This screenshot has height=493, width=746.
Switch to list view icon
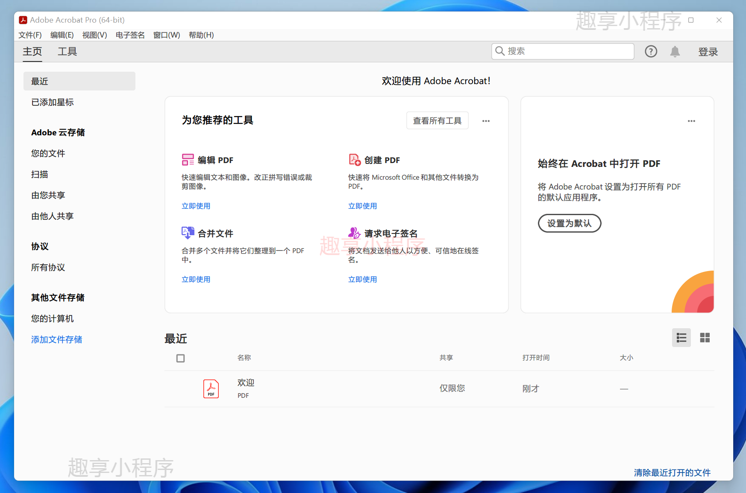681,338
